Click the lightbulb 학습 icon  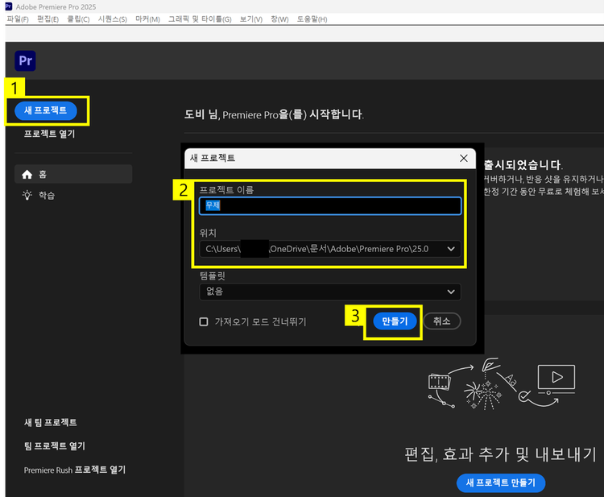[27, 195]
